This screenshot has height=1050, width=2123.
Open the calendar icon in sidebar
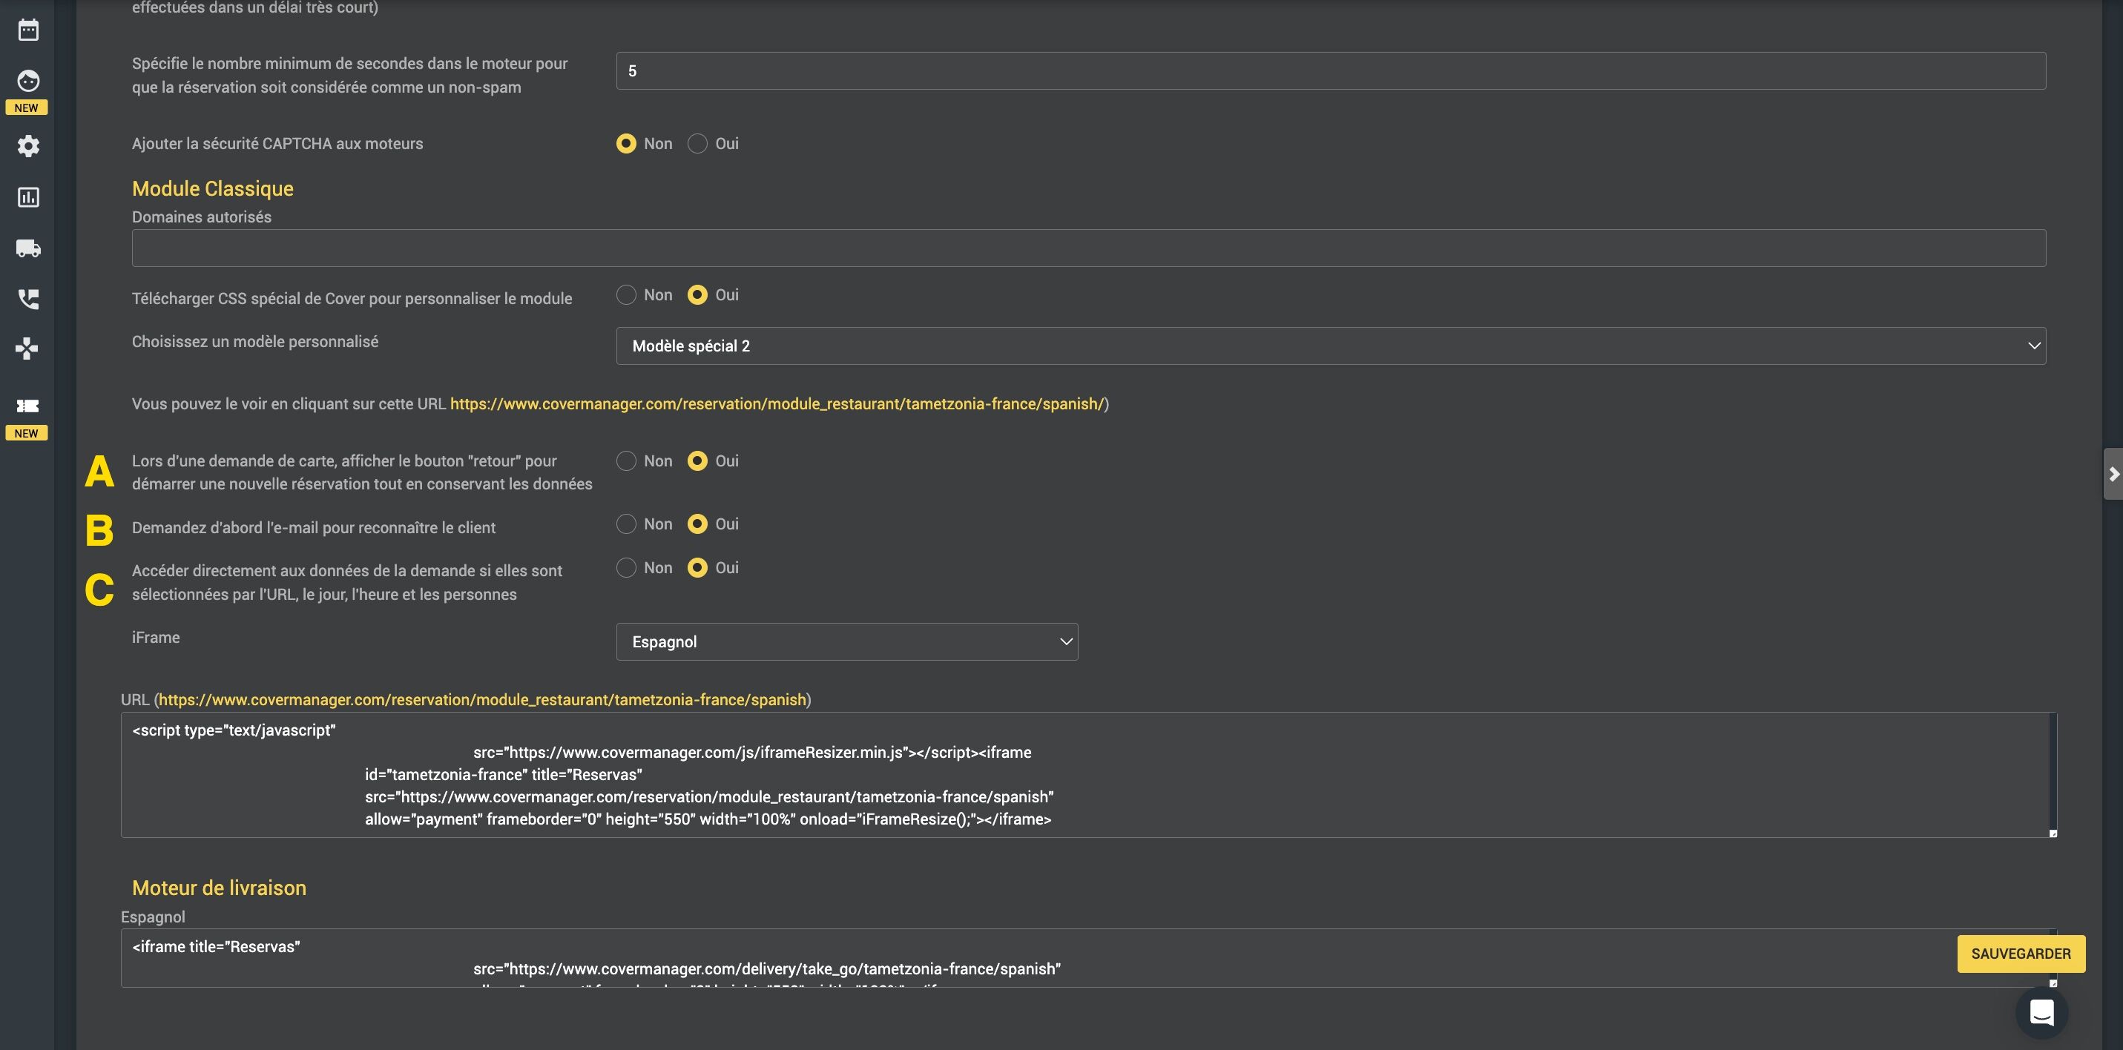tap(28, 30)
